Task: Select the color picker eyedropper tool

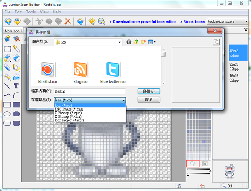Action: click(x=16, y=49)
